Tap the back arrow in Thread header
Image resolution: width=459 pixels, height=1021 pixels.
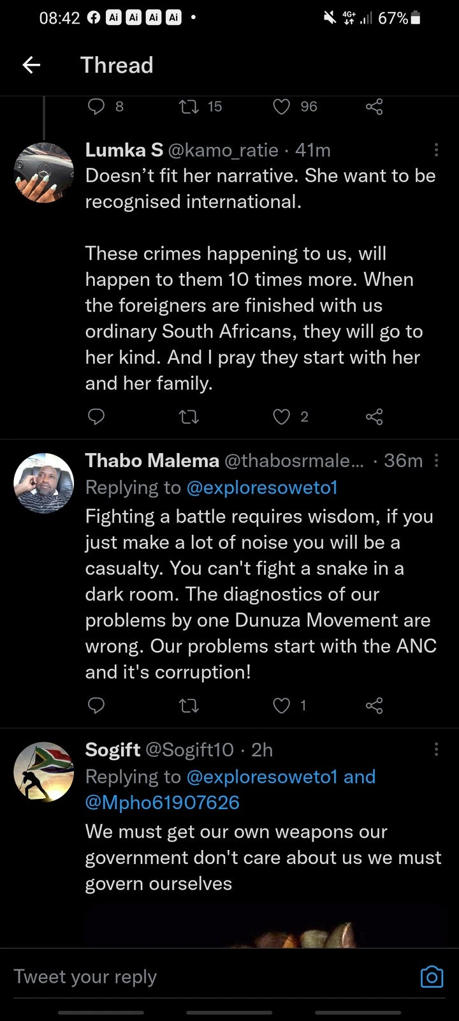(31, 65)
